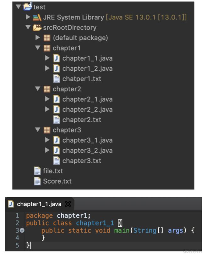Click the test project folder icon
Viewport: 204px width, 254px height.
point(28,7)
